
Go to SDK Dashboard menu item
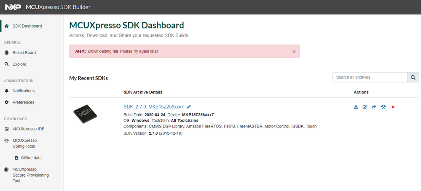27,26
